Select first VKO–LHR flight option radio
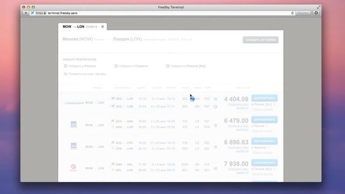 coord(216,99)
